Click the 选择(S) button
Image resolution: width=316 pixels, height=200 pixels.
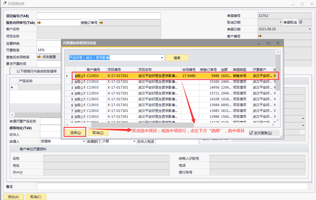(x=76, y=133)
